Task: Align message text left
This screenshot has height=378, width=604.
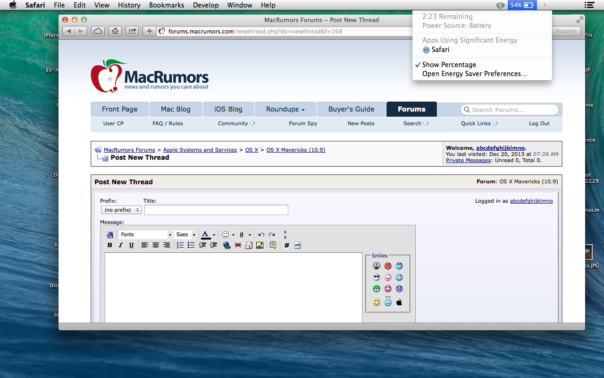Action: [x=145, y=245]
